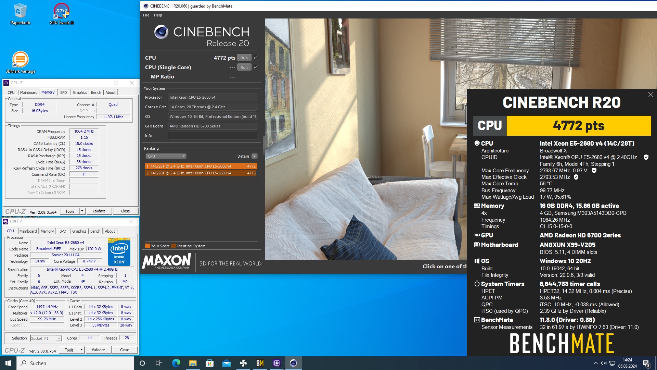The width and height of the screenshot is (657, 370).
Task: Open Cortana circle icon in taskbar
Action: point(142,363)
